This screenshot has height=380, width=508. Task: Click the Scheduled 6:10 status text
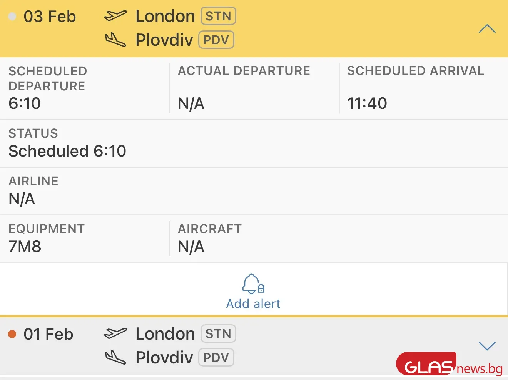[67, 151]
